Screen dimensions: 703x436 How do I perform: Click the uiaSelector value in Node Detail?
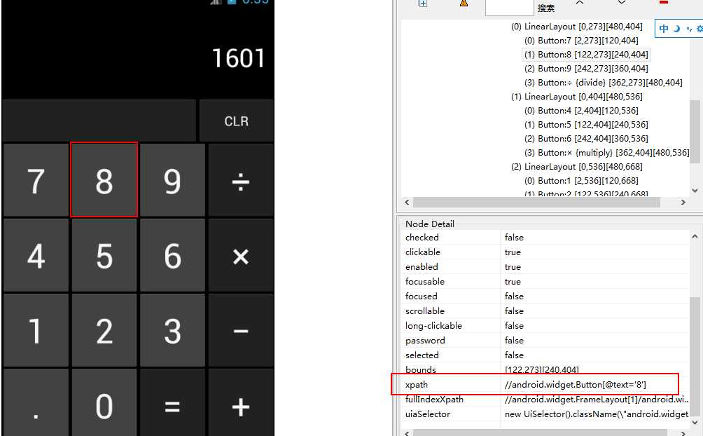click(x=597, y=414)
